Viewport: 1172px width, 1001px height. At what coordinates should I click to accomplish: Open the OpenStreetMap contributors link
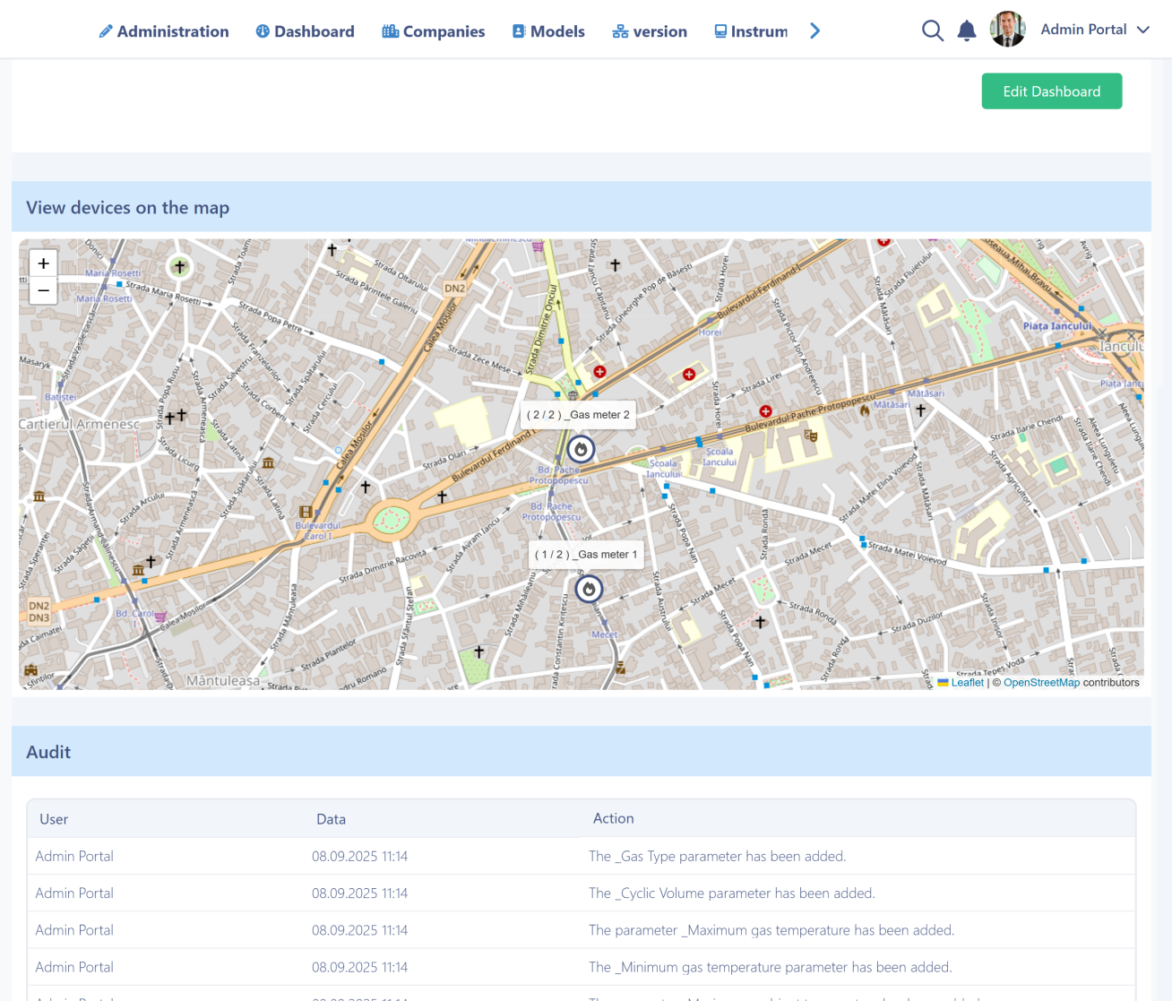[1041, 683]
